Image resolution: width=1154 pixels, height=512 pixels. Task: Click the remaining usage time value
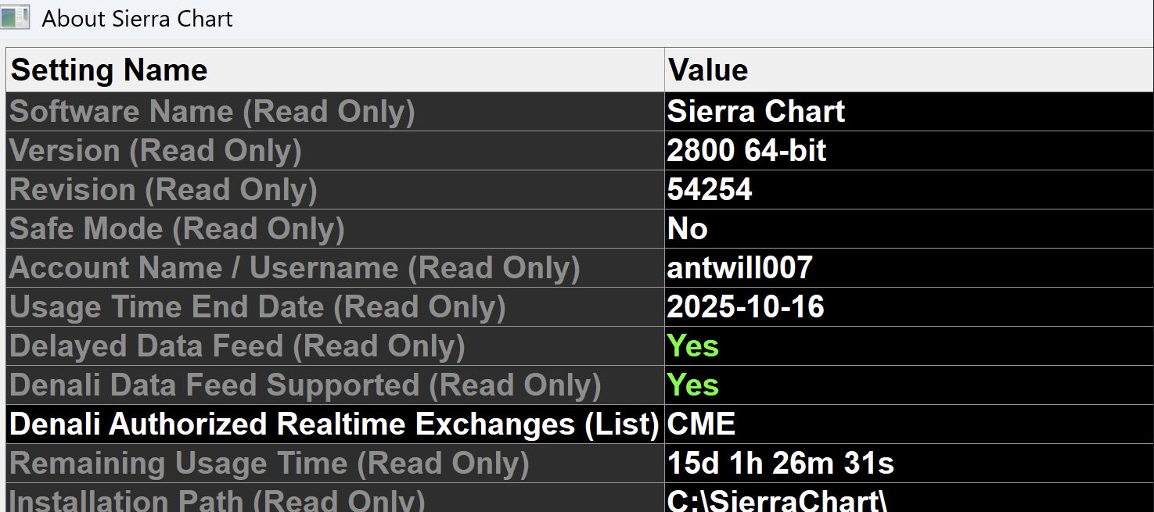(781, 464)
